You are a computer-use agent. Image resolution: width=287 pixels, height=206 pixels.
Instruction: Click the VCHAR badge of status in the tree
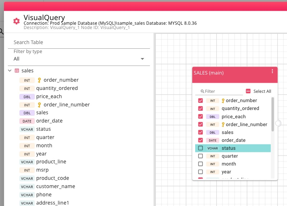(x=27, y=129)
